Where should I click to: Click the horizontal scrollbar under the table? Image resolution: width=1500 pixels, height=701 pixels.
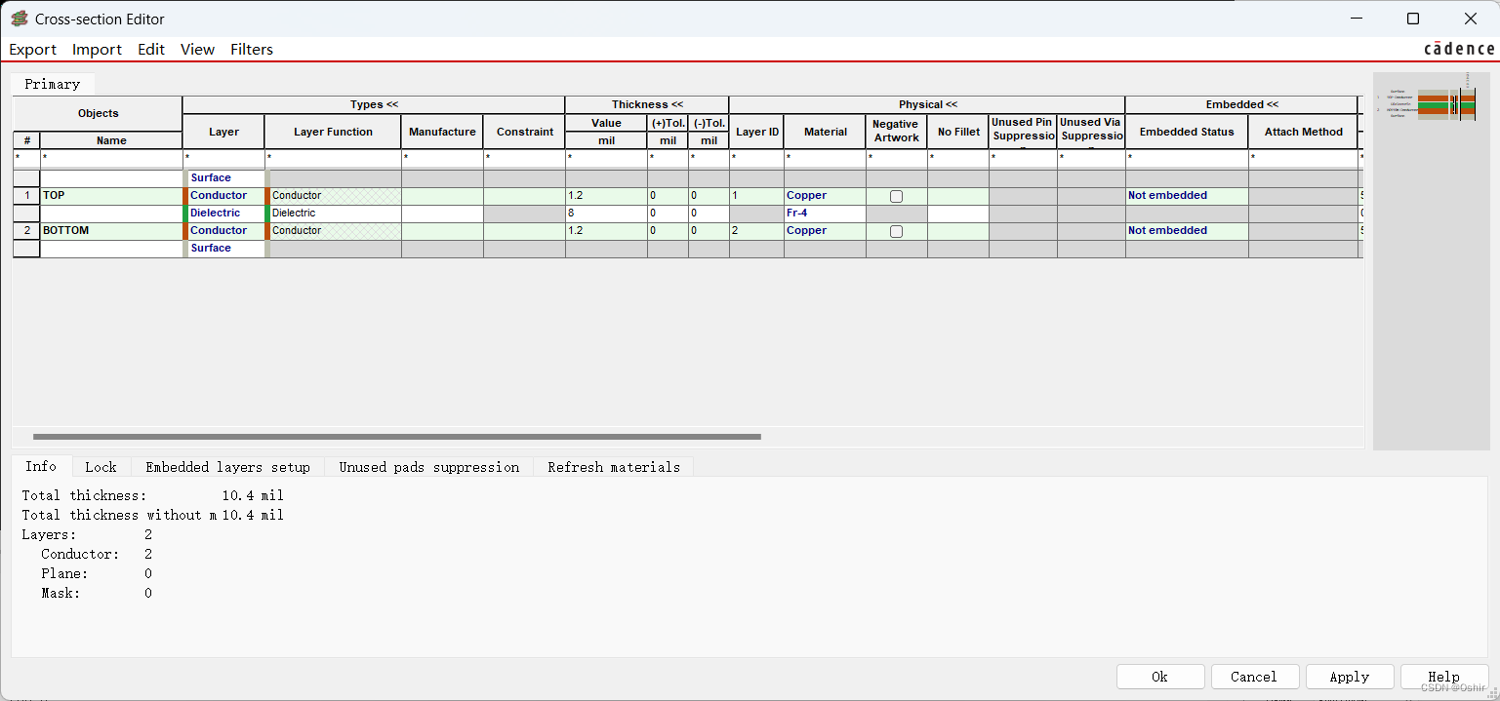pos(396,437)
